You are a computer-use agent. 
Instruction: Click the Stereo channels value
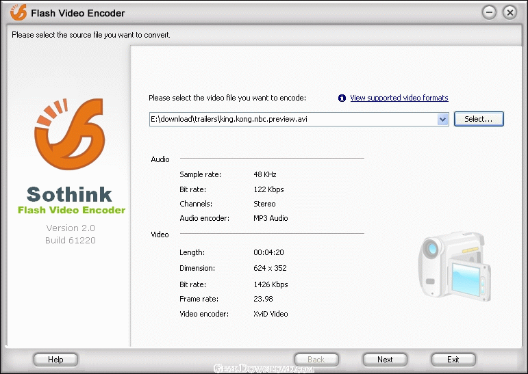pyautogui.click(x=264, y=204)
